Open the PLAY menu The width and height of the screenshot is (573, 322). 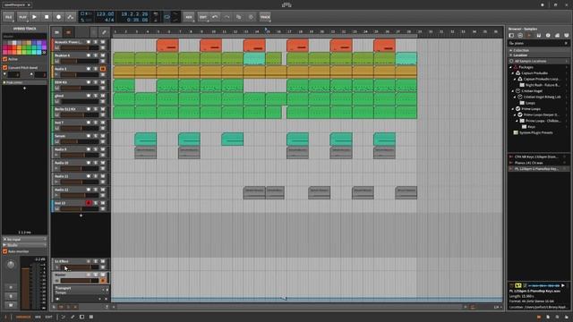pyautogui.click(x=22, y=17)
